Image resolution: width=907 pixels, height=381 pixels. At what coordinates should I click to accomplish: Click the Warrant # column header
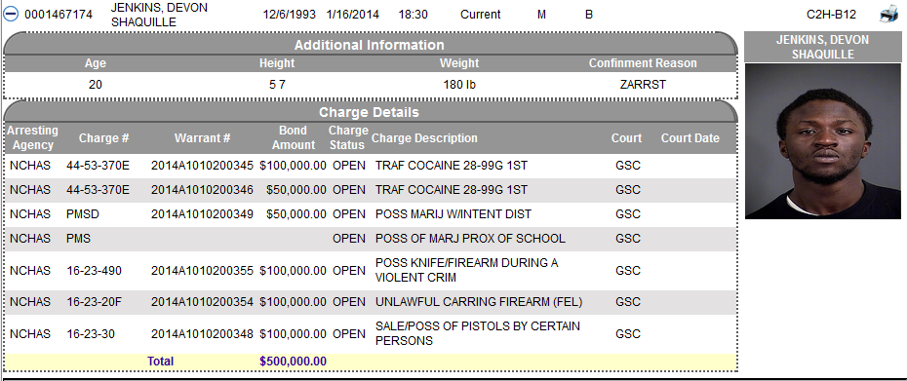click(x=203, y=138)
